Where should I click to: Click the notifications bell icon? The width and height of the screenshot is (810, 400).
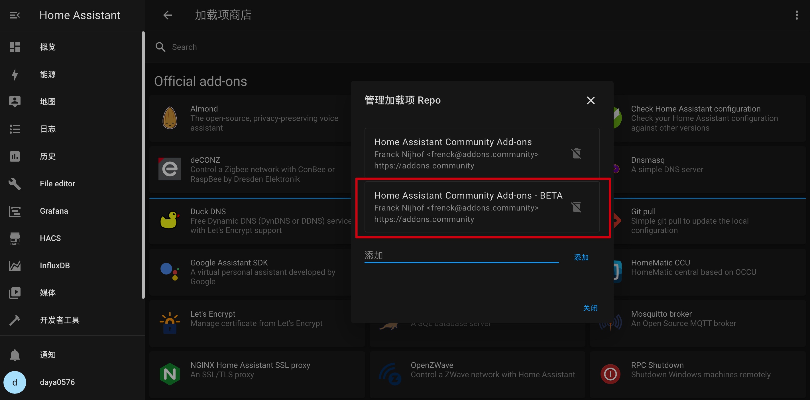click(x=15, y=355)
